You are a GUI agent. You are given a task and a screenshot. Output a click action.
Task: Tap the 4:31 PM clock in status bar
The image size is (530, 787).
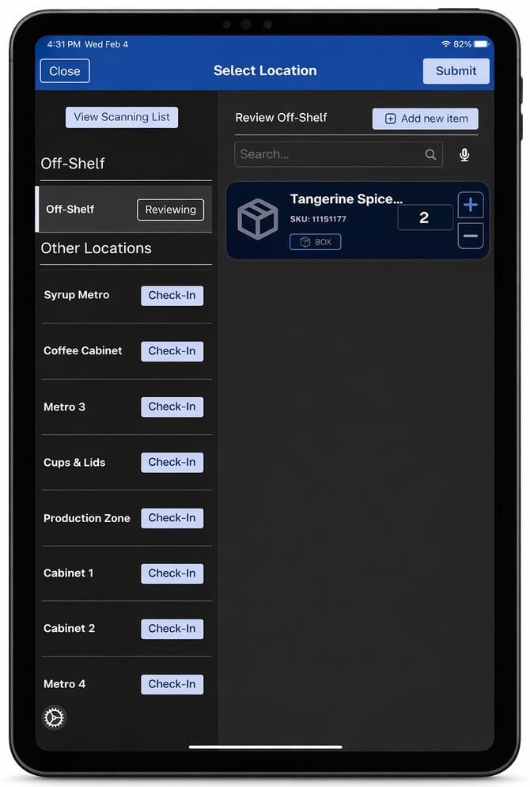point(64,44)
